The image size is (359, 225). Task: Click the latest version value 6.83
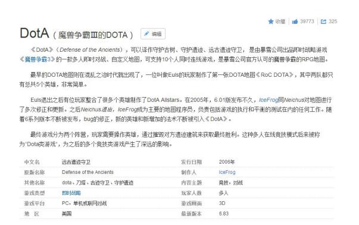[x=224, y=214]
